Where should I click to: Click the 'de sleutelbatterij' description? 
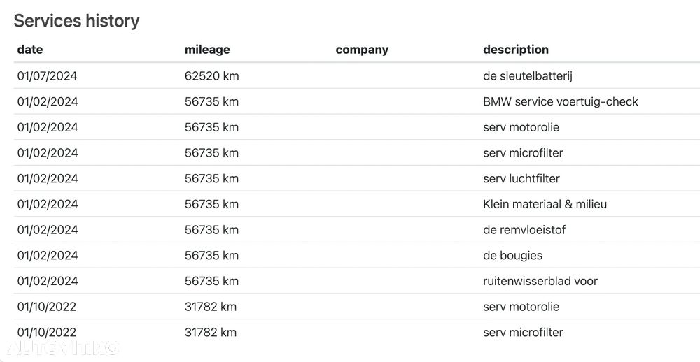point(528,76)
